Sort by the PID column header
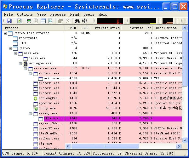189x158 pixels. (x=72, y=28)
